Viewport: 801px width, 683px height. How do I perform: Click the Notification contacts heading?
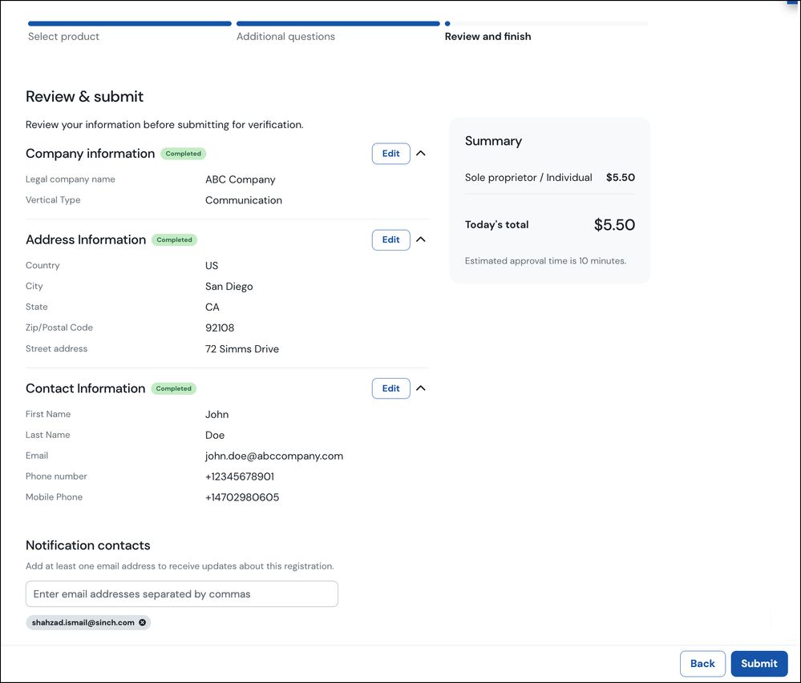[88, 545]
